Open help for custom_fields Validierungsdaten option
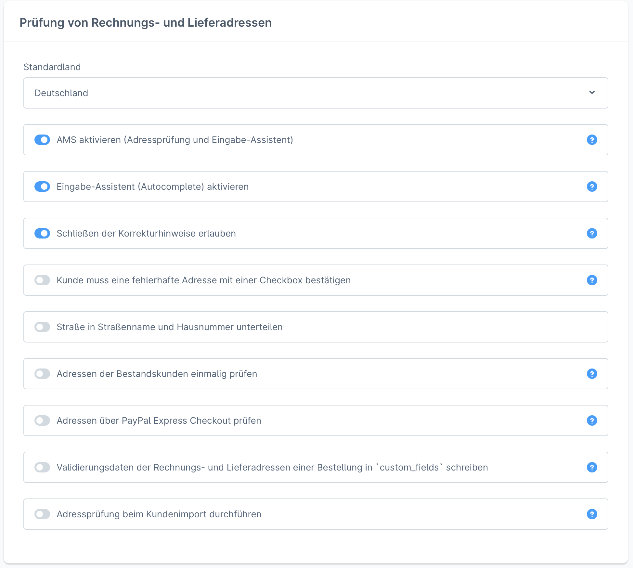The height and width of the screenshot is (568, 633). 592,467
